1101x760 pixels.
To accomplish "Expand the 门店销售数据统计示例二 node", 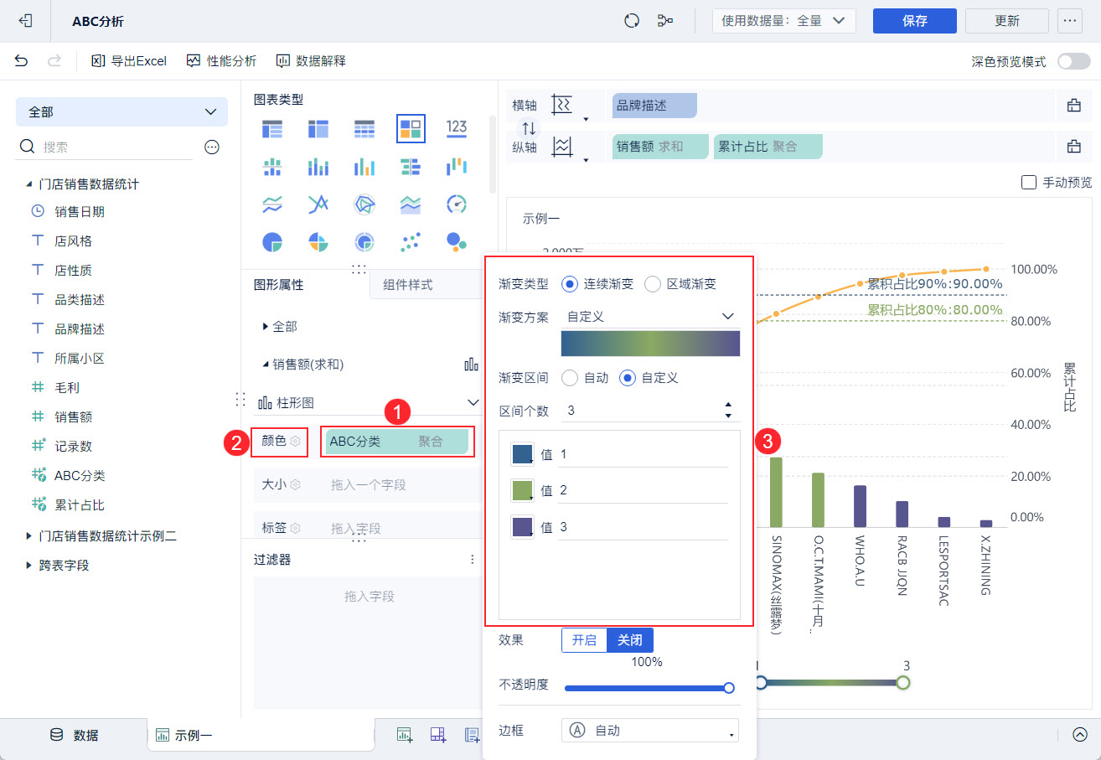I will pos(28,536).
